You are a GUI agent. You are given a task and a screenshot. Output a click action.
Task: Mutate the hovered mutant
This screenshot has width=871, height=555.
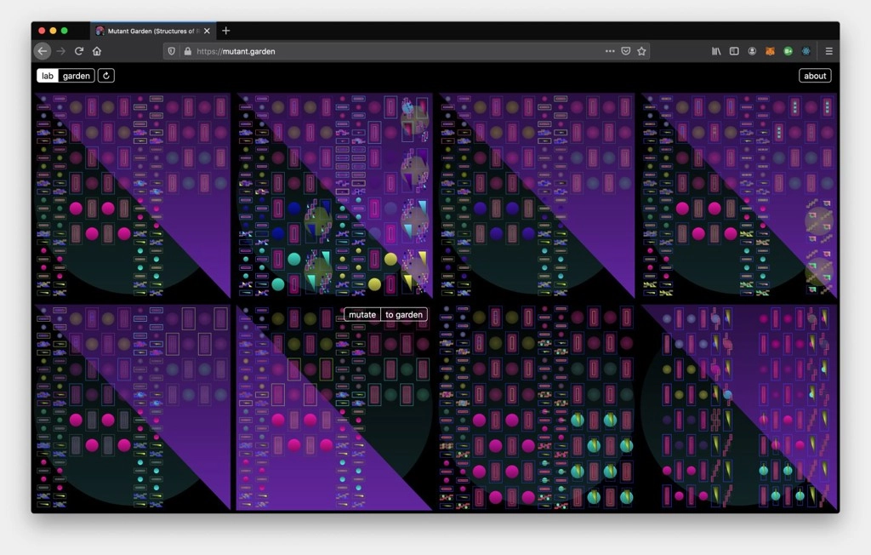coord(362,315)
